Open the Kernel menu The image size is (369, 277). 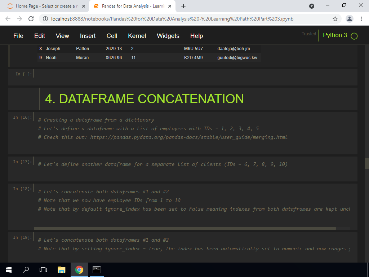(x=137, y=36)
